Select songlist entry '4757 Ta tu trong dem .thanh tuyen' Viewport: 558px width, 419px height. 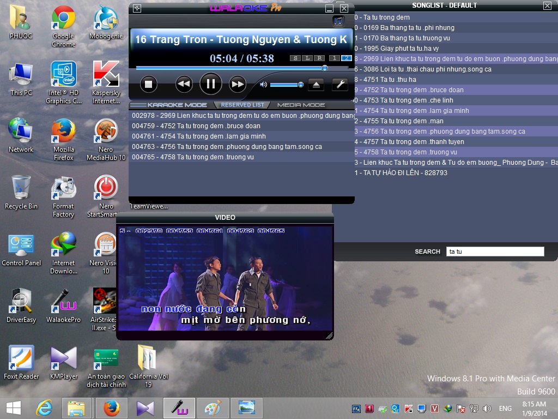click(456, 141)
